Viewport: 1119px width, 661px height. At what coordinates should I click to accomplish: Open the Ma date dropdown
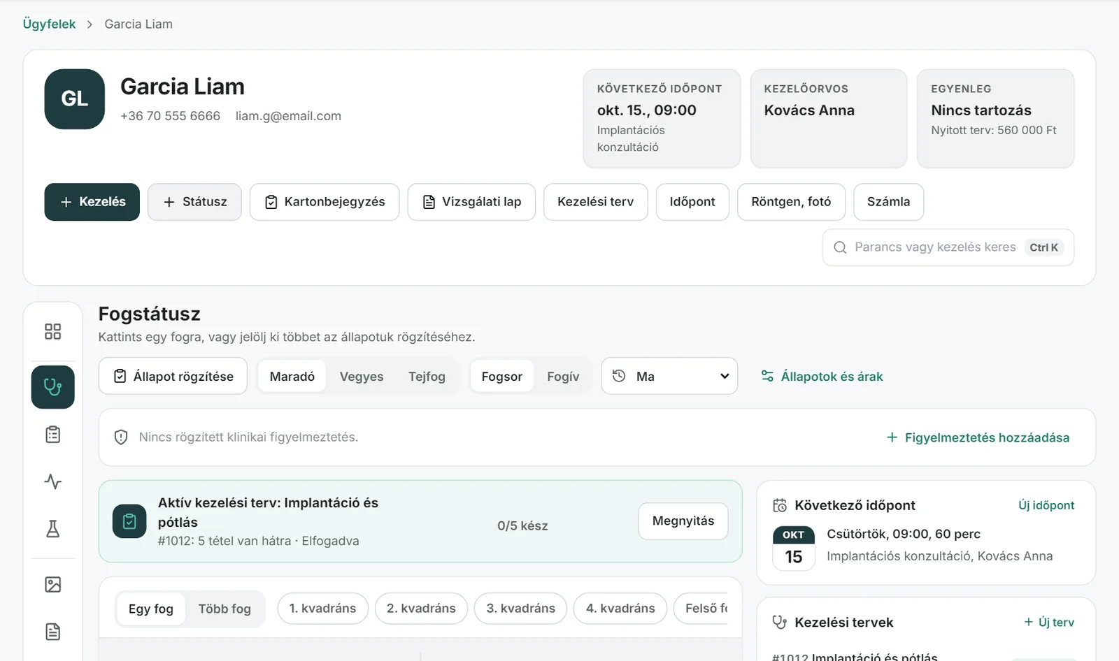(669, 376)
